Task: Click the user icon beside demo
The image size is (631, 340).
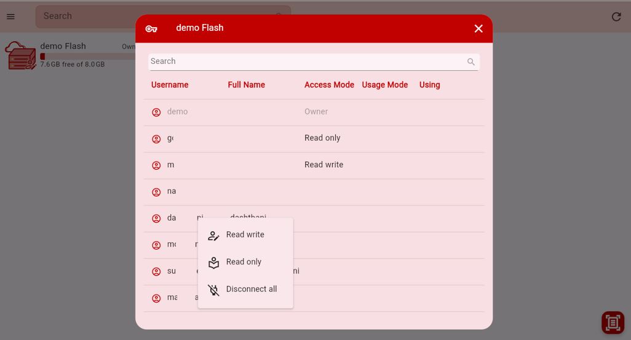Action: [x=156, y=112]
